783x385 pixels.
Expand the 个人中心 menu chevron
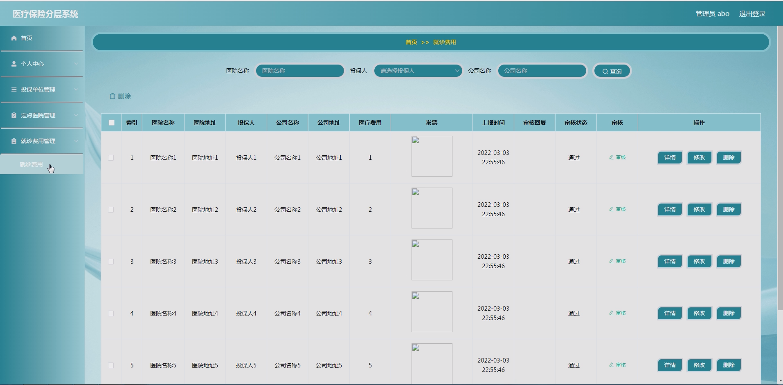coord(76,64)
